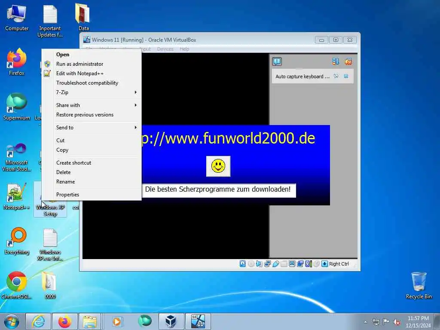Click the recording indicator in VirtualBox status bar
The width and height of the screenshot is (440, 330).
[300, 264]
